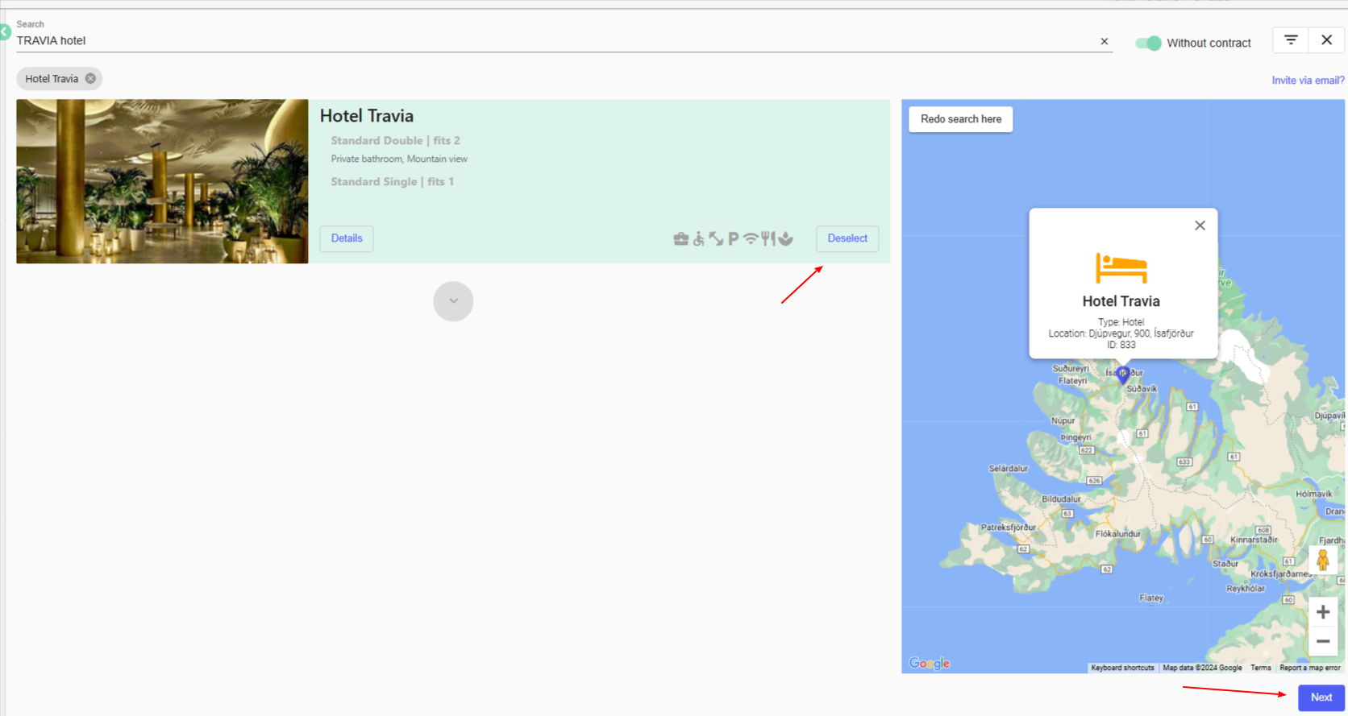The image size is (1348, 716).
Task: Click the Reykhólar label on the map
Action: (1246, 589)
